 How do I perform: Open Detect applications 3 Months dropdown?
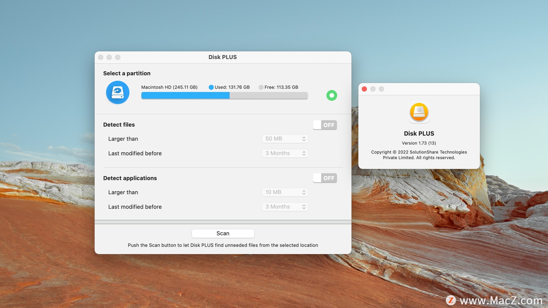[x=285, y=207]
